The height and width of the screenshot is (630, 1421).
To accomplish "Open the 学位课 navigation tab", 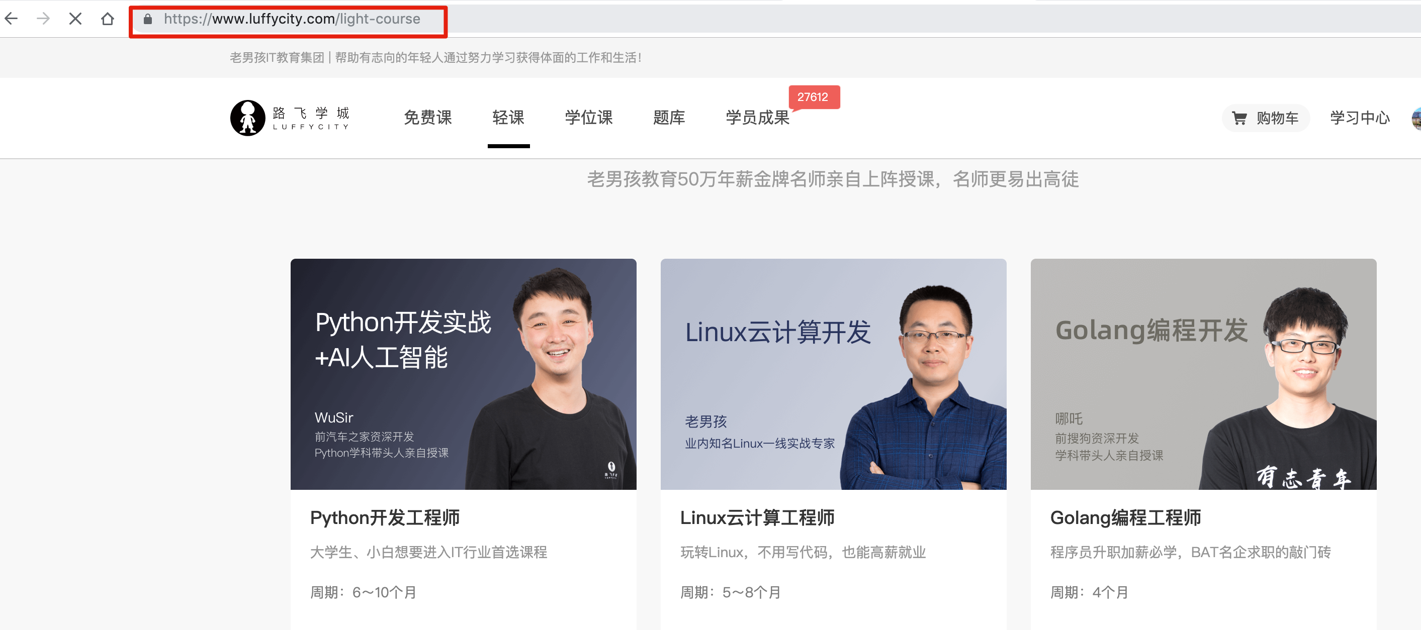I will 589,118.
